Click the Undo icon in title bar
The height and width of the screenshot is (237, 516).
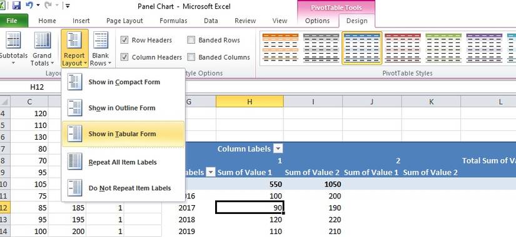click(29, 5)
